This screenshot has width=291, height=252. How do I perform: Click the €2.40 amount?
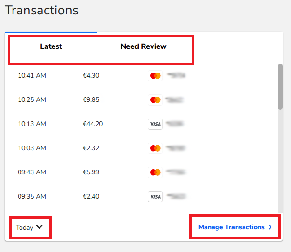(91, 196)
